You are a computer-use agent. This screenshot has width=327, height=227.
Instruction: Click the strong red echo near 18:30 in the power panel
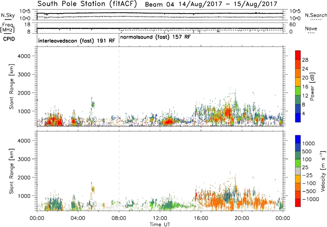(x=228, y=113)
